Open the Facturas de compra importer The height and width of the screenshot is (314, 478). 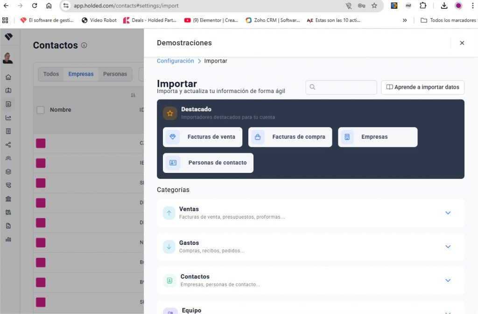point(290,137)
